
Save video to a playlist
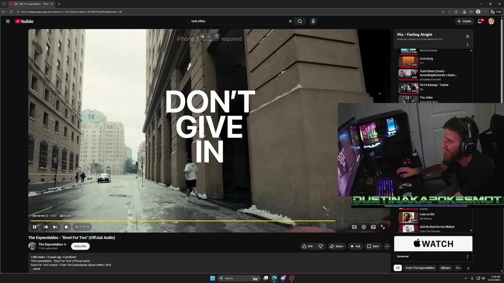[373, 246]
